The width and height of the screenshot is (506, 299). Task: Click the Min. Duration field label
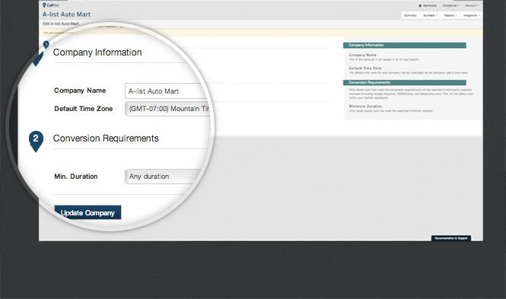coord(76,177)
